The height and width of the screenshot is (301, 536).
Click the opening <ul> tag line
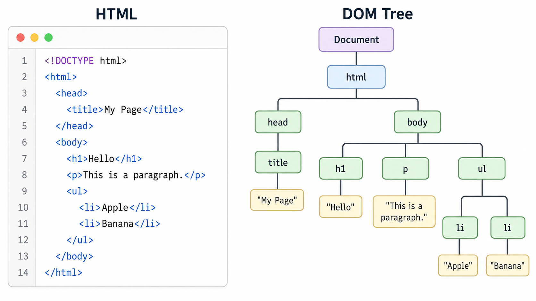[x=77, y=191]
